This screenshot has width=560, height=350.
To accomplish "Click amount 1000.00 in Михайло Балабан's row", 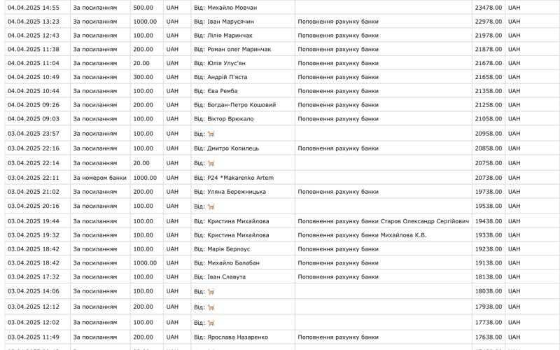I will click(145, 263).
